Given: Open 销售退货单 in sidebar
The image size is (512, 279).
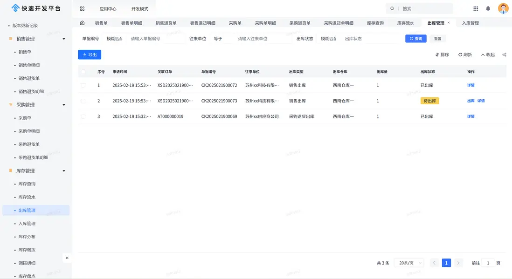Looking at the screenshot, I should pos(29,78).
